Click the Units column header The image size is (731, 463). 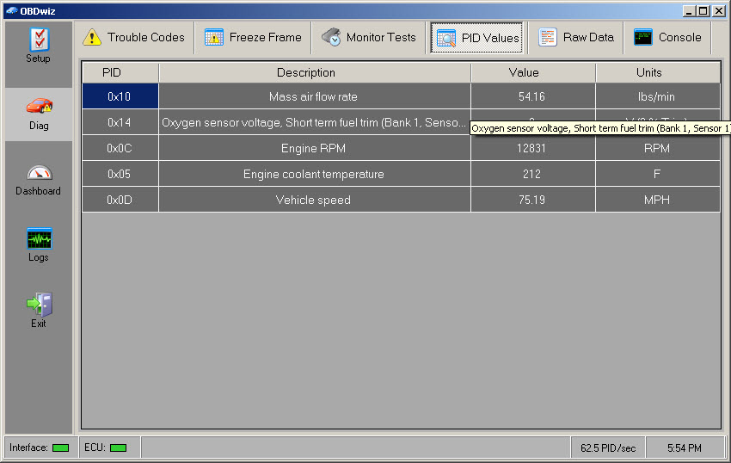tap(658, 72)
